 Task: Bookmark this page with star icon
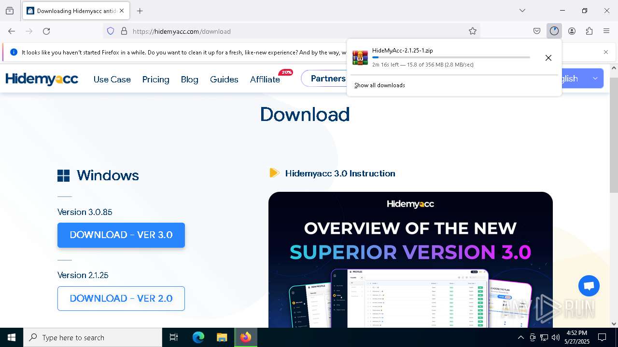click(x=473, y=31)
